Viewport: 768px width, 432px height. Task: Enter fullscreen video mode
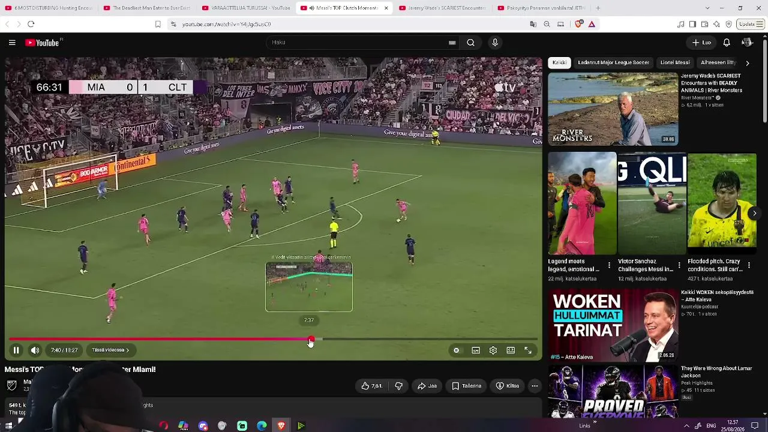click(528, 350)
